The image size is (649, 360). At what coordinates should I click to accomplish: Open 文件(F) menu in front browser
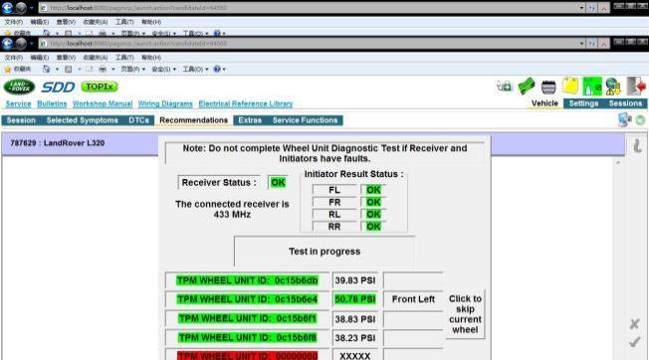coord(14,58)
